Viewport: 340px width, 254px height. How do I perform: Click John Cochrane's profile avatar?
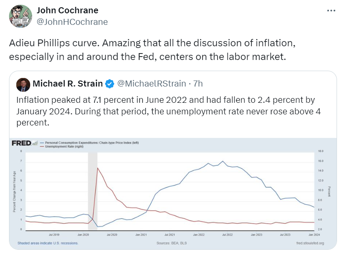[20, 16]
